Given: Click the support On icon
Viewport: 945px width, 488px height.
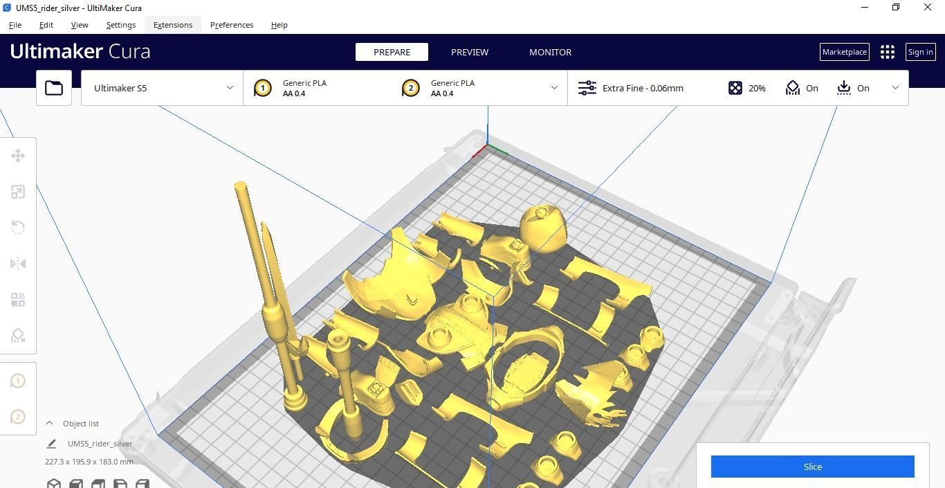Looking at the screenshot, I should click(793, 88).
